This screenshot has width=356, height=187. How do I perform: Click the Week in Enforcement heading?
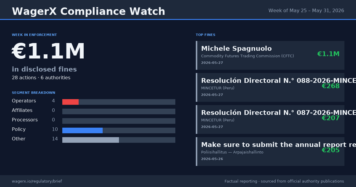pyautogui.click(x=34, y=35)
